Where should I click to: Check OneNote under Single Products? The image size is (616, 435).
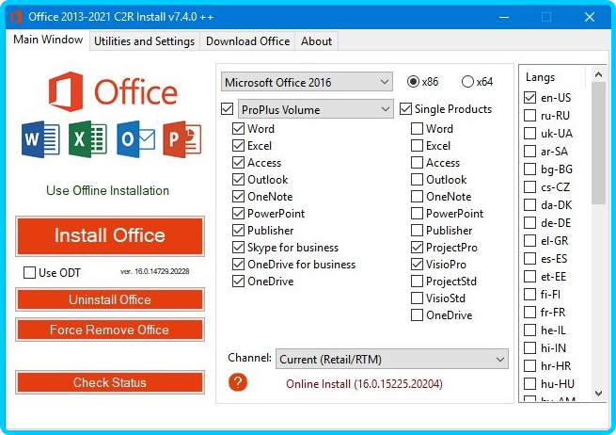[x=417, y=196]
